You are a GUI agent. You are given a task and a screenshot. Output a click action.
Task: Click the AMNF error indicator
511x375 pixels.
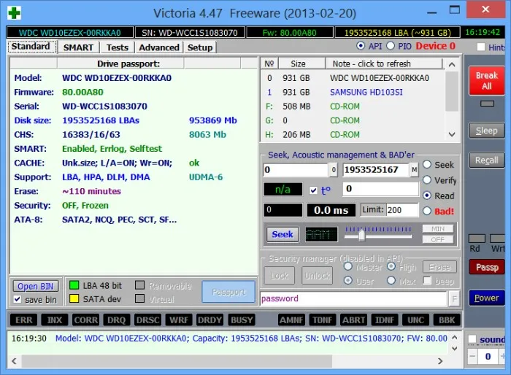[x=291, y=320]
